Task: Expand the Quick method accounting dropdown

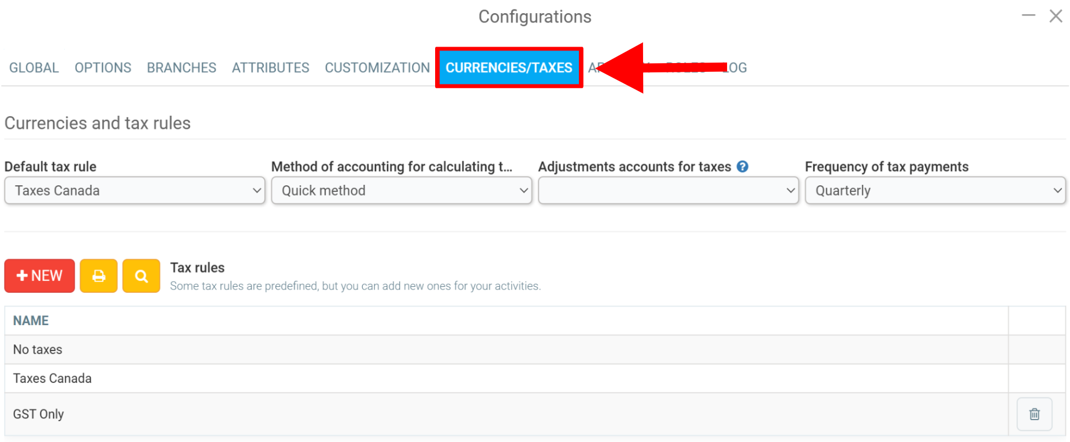Action: tap(402, 190)
